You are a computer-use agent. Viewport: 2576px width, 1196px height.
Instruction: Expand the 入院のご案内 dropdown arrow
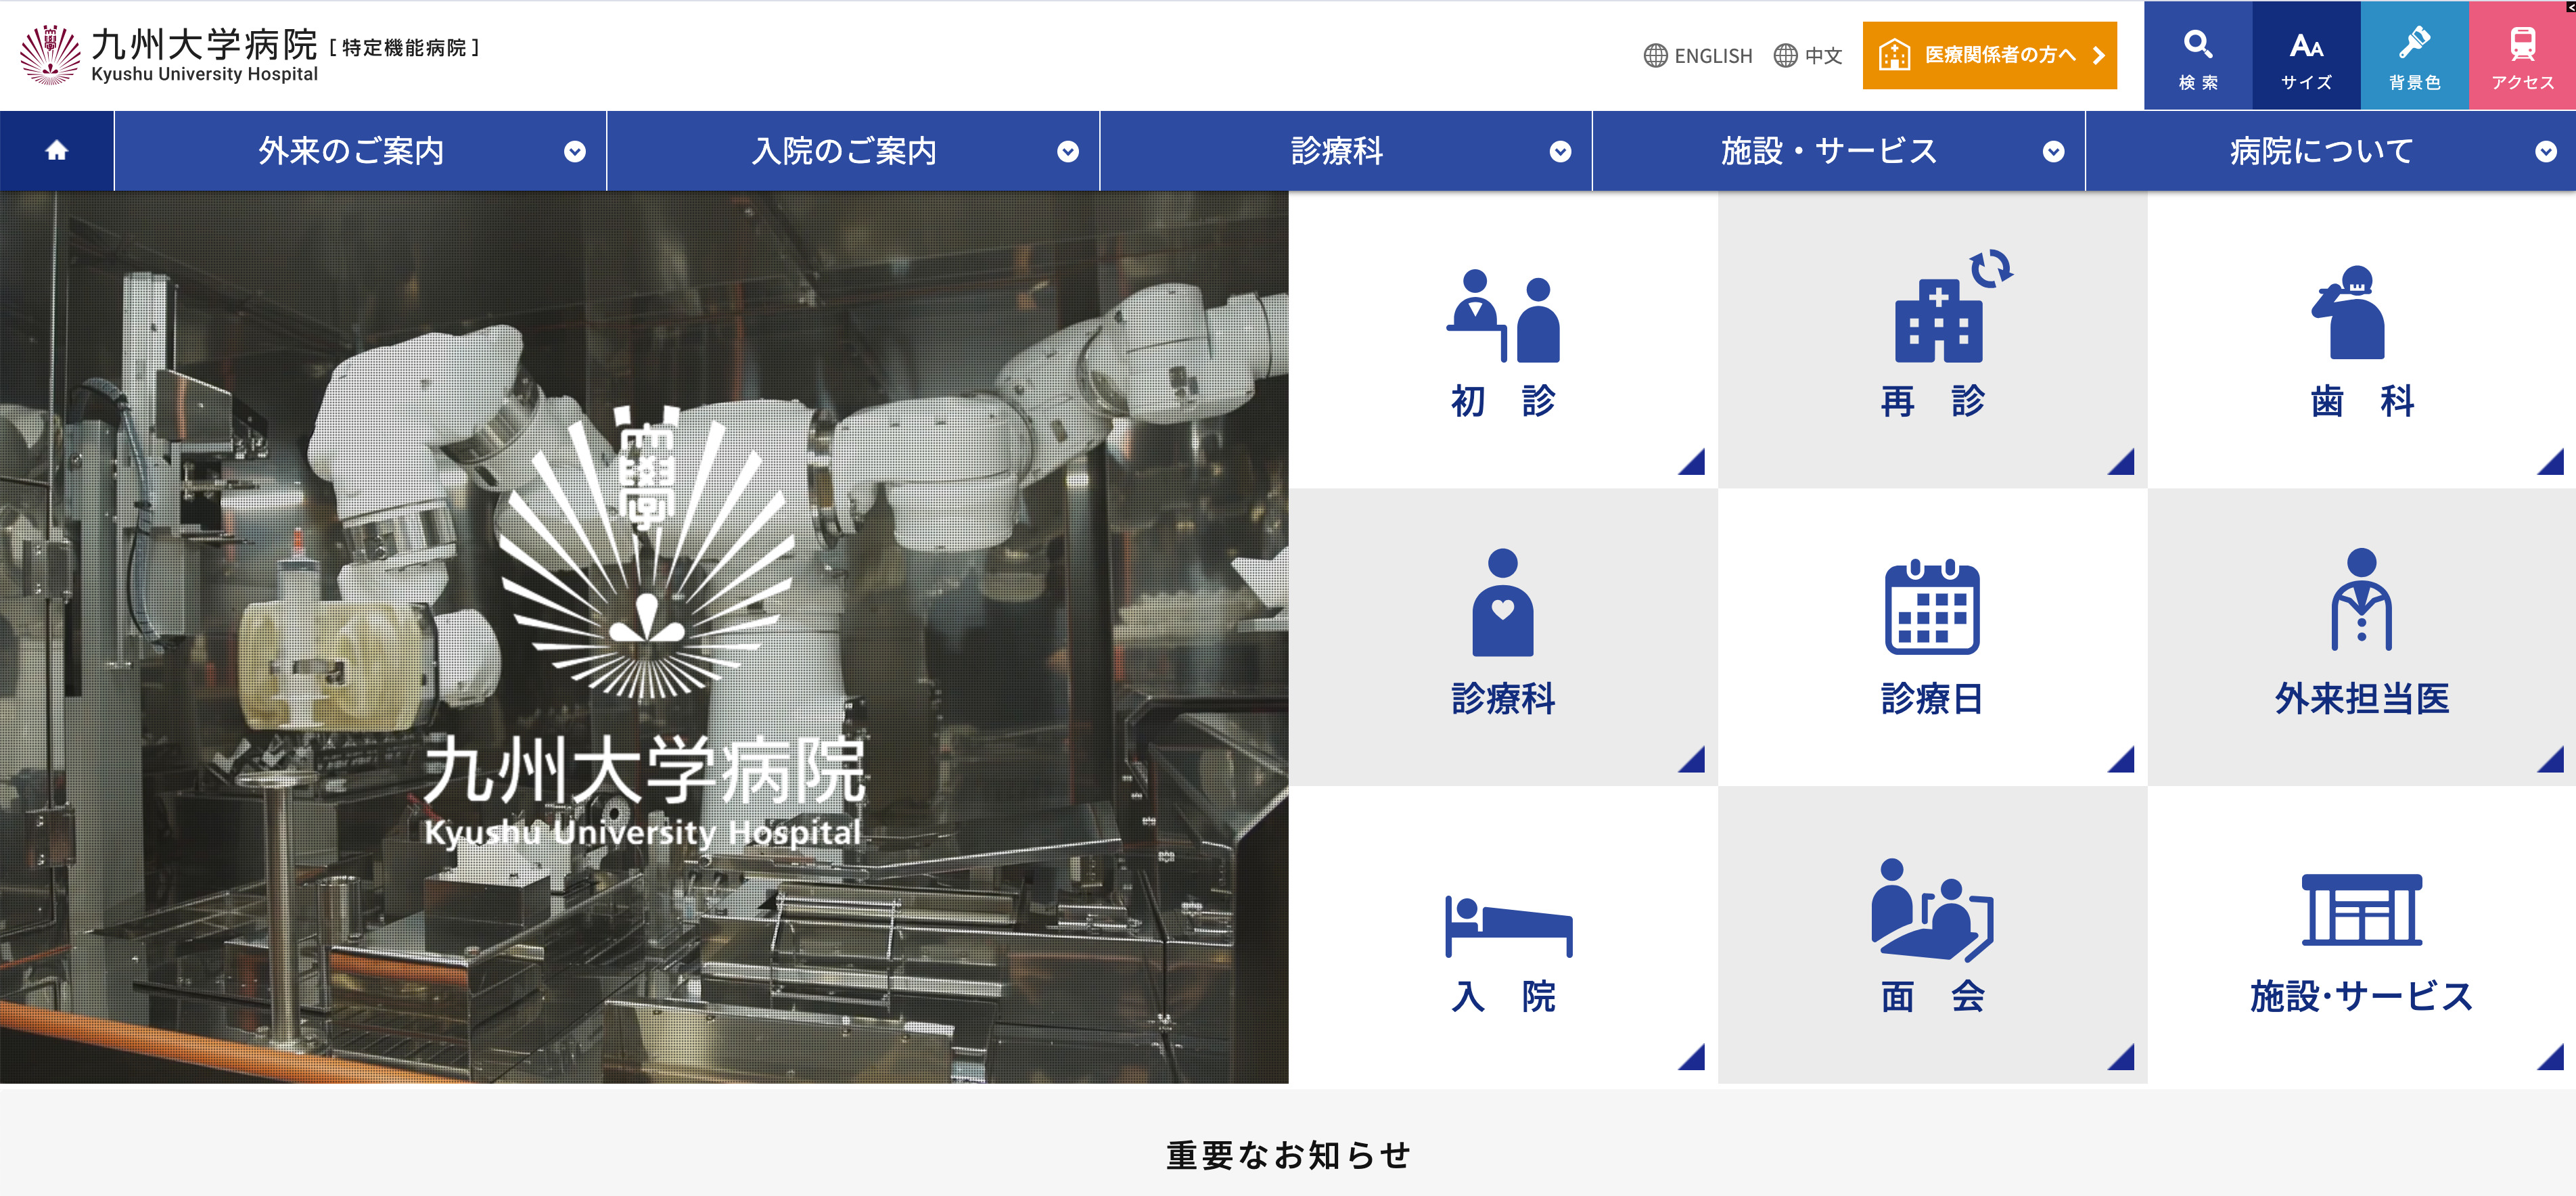1067,152
